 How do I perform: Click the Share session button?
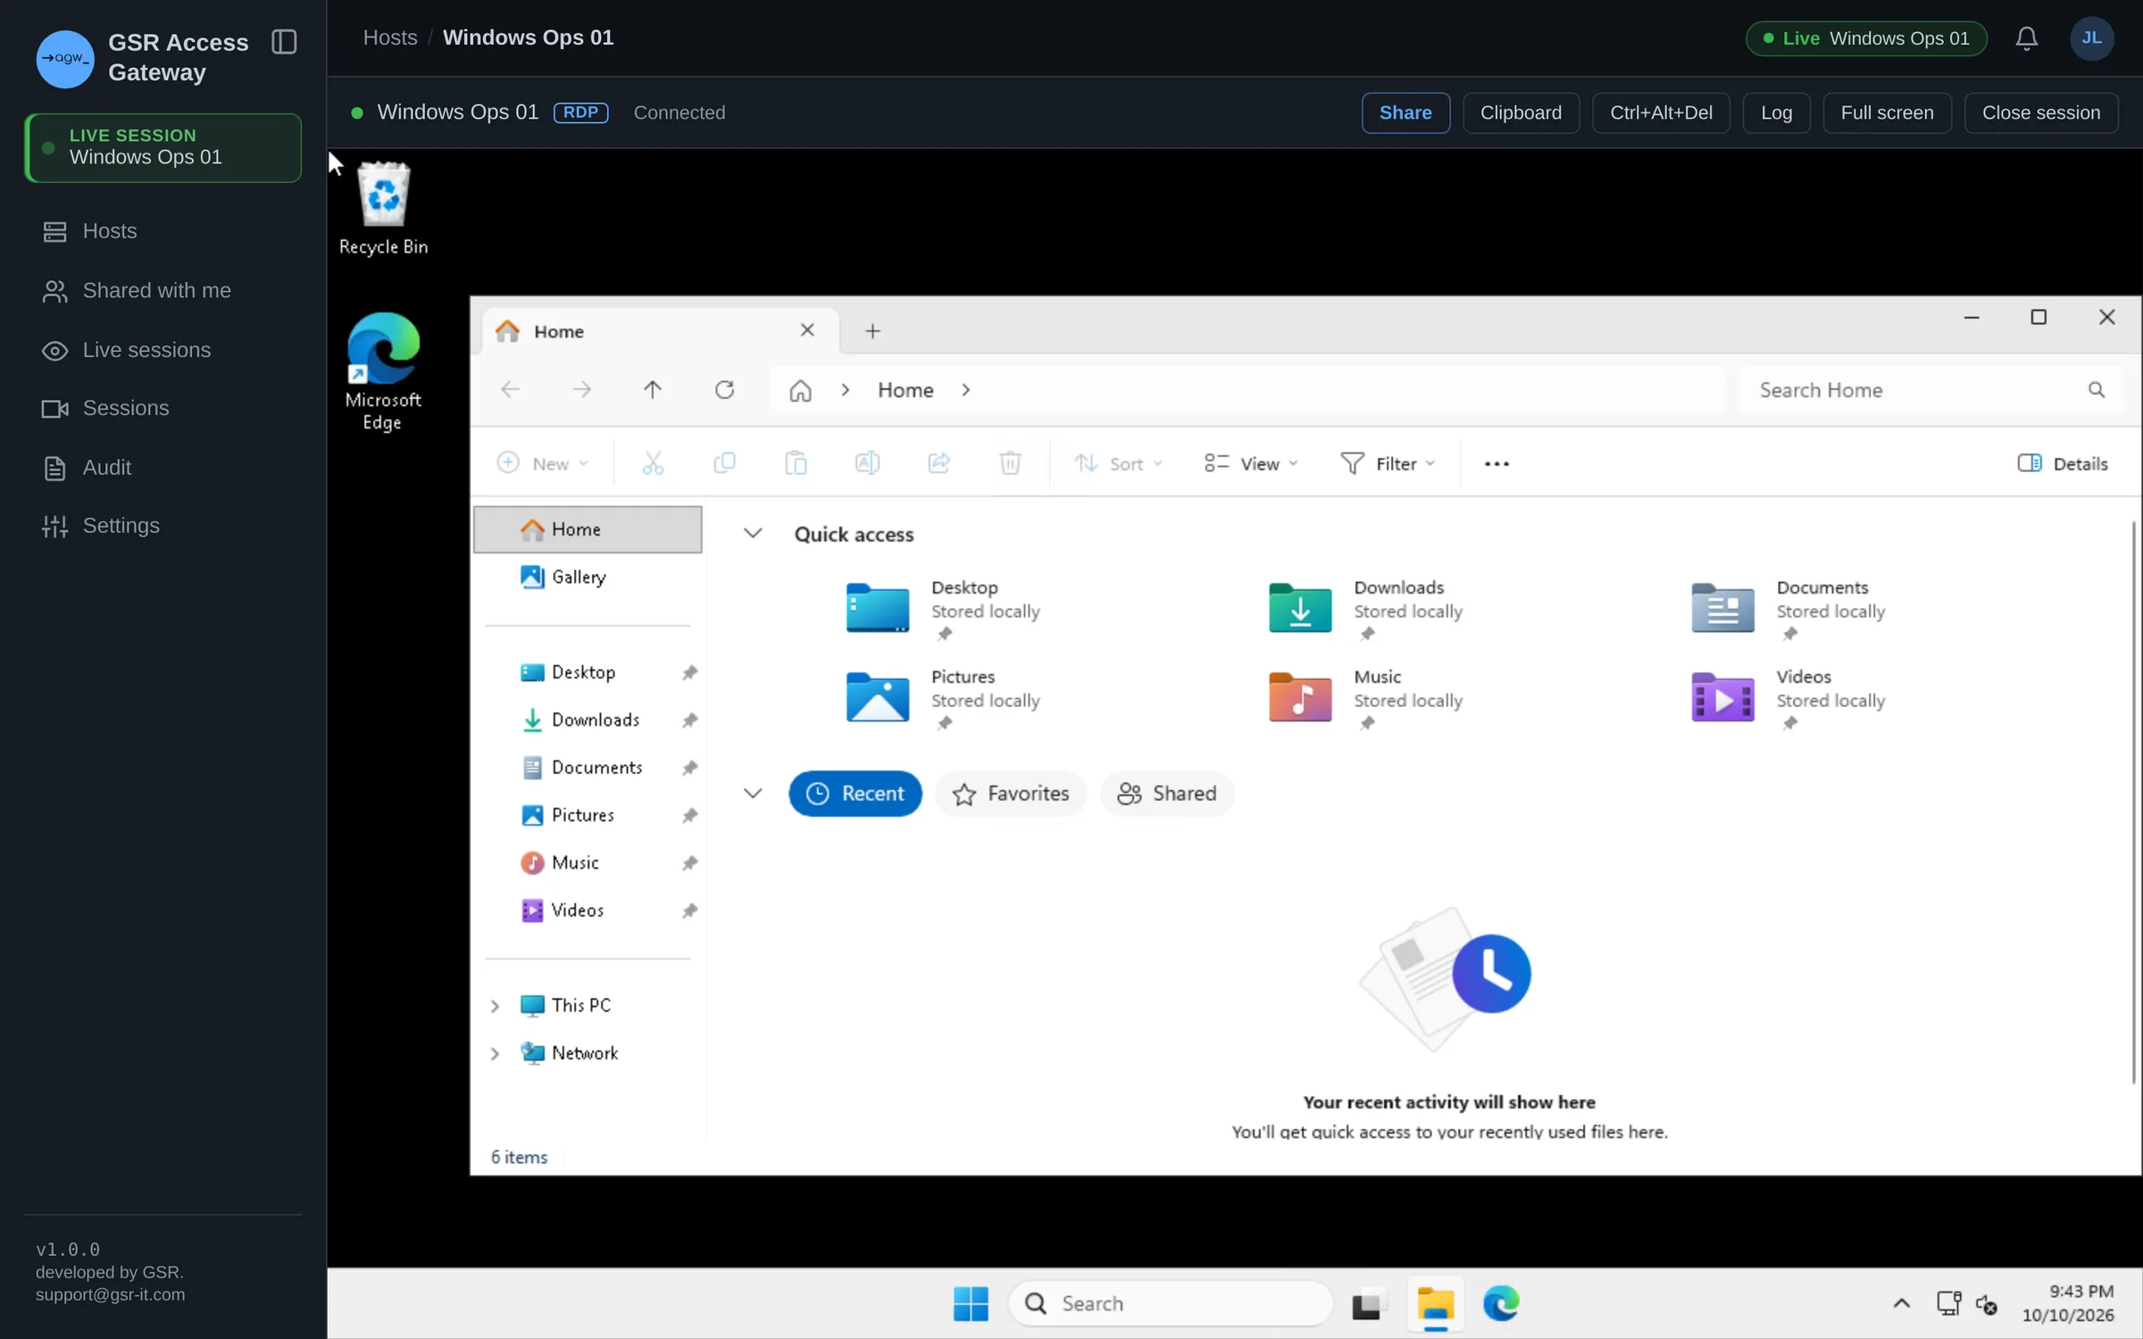[1405, 112]
